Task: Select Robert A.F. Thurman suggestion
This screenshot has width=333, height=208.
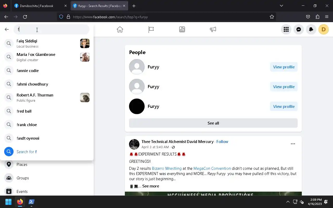Action: (47, 97)
